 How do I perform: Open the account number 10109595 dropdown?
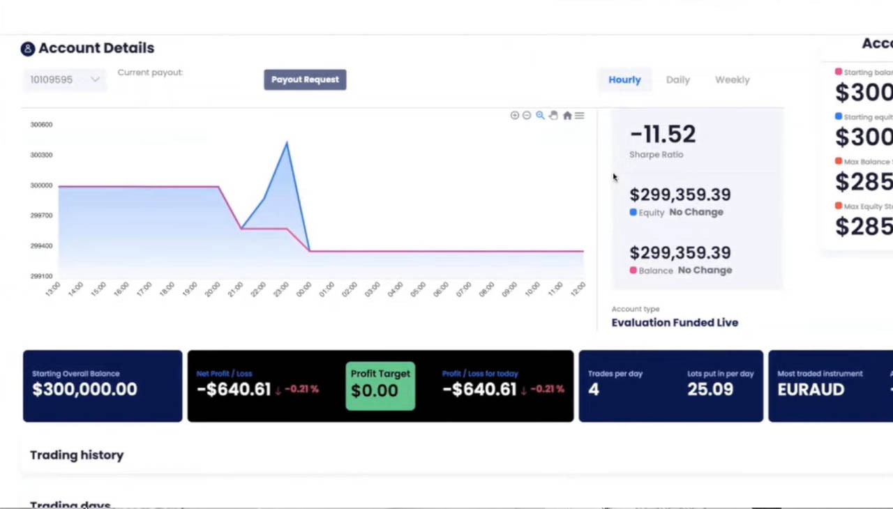pyautogui.click(x=64, y=79)
